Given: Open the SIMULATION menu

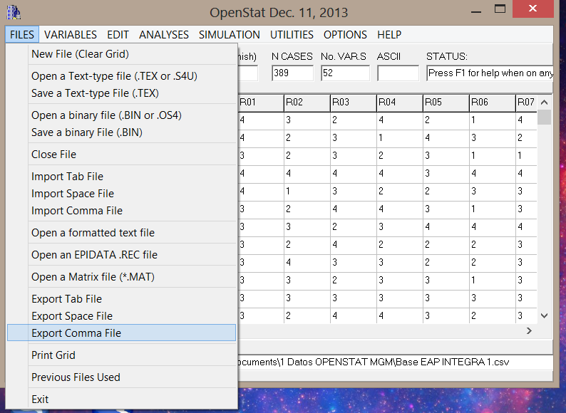Looking at the screenshot, I should 230,35.
